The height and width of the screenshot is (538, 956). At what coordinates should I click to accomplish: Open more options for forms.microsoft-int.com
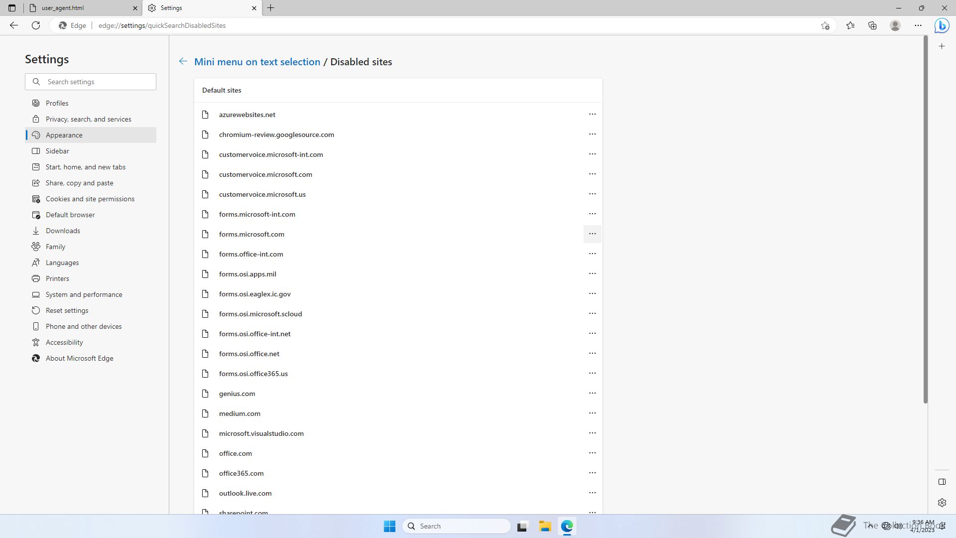coord(592,214)
